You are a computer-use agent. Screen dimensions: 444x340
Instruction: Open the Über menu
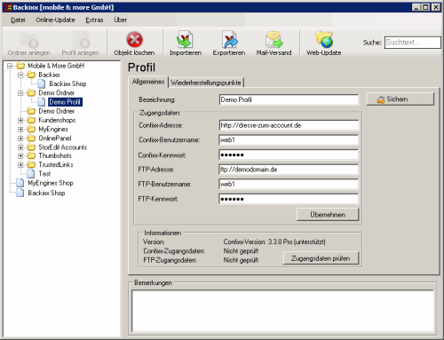pyautogui.click(x=121, y=20)
